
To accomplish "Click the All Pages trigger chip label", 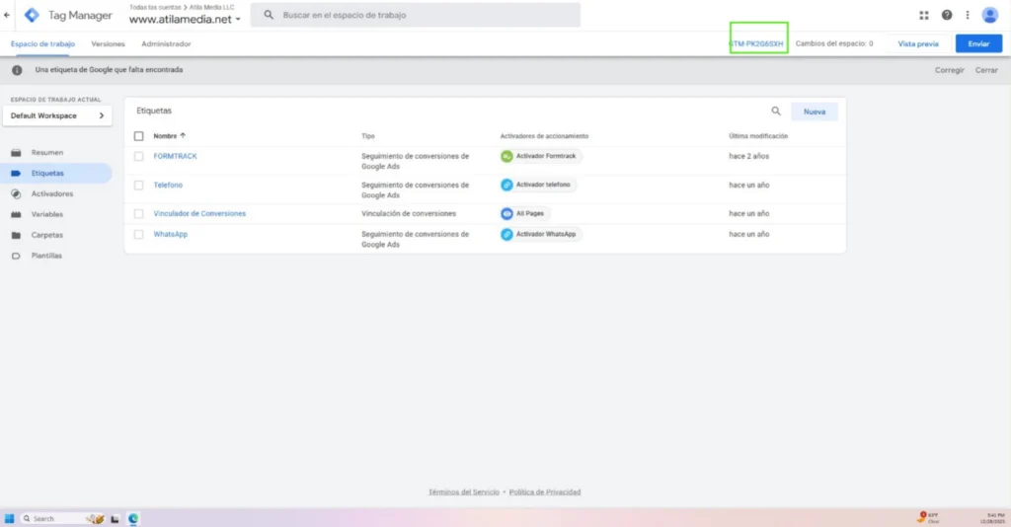I will pos(529,214).
